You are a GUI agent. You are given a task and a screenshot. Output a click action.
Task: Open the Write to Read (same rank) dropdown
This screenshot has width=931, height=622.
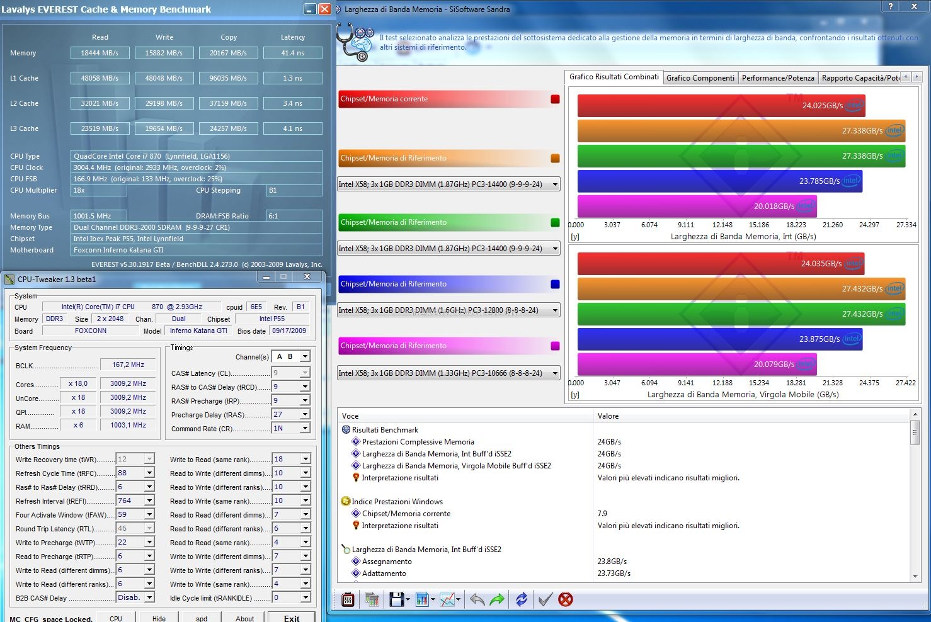(305, 459)
